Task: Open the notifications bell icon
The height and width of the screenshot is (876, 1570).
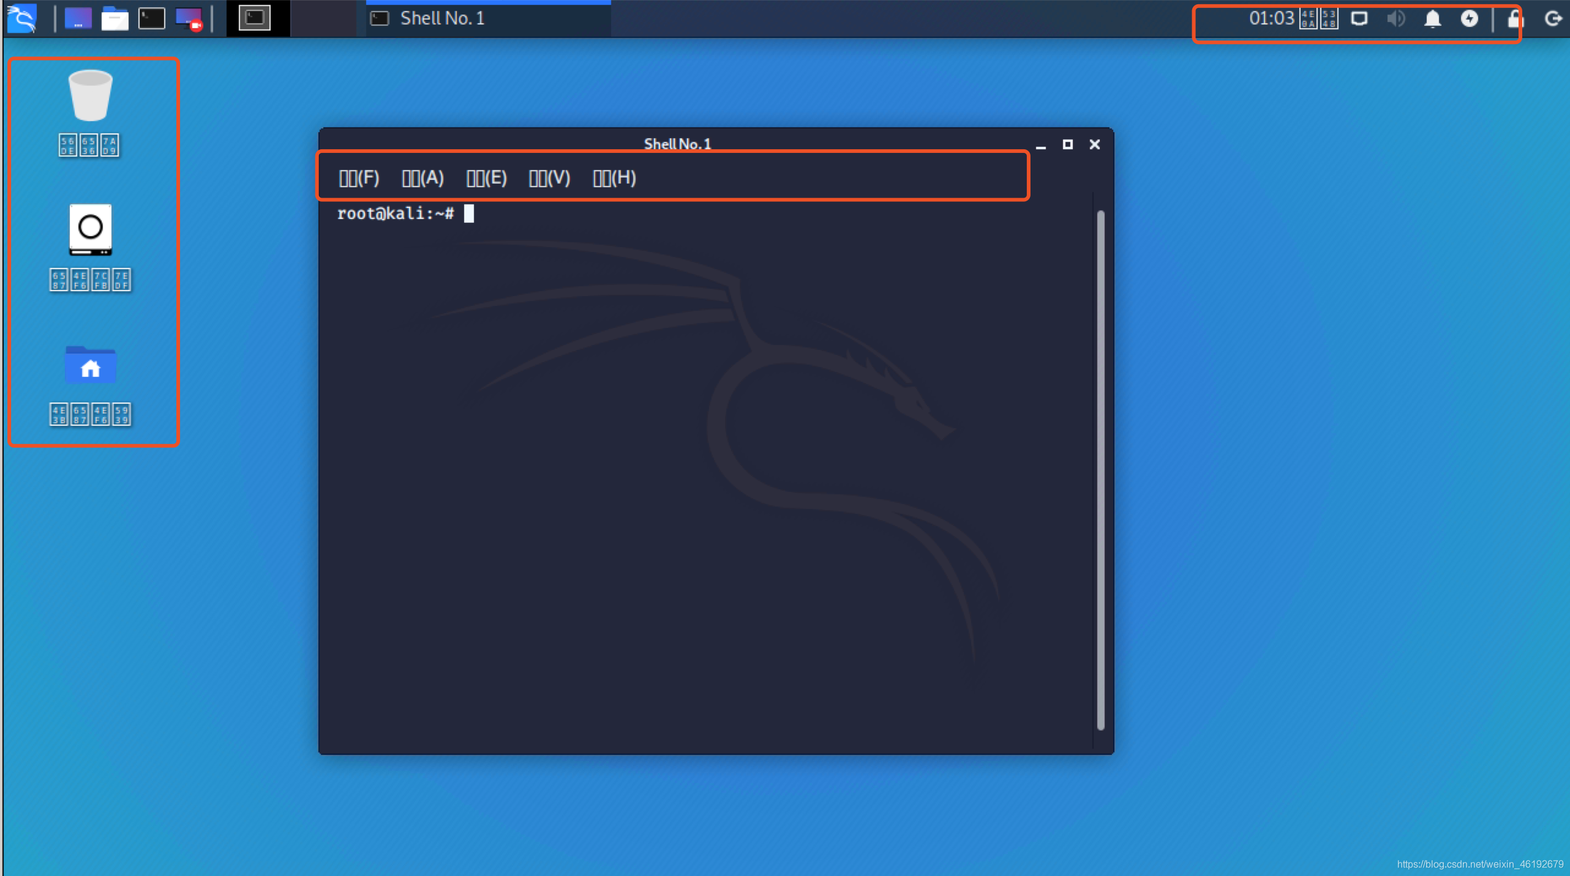Action: tap(1432, 18)
